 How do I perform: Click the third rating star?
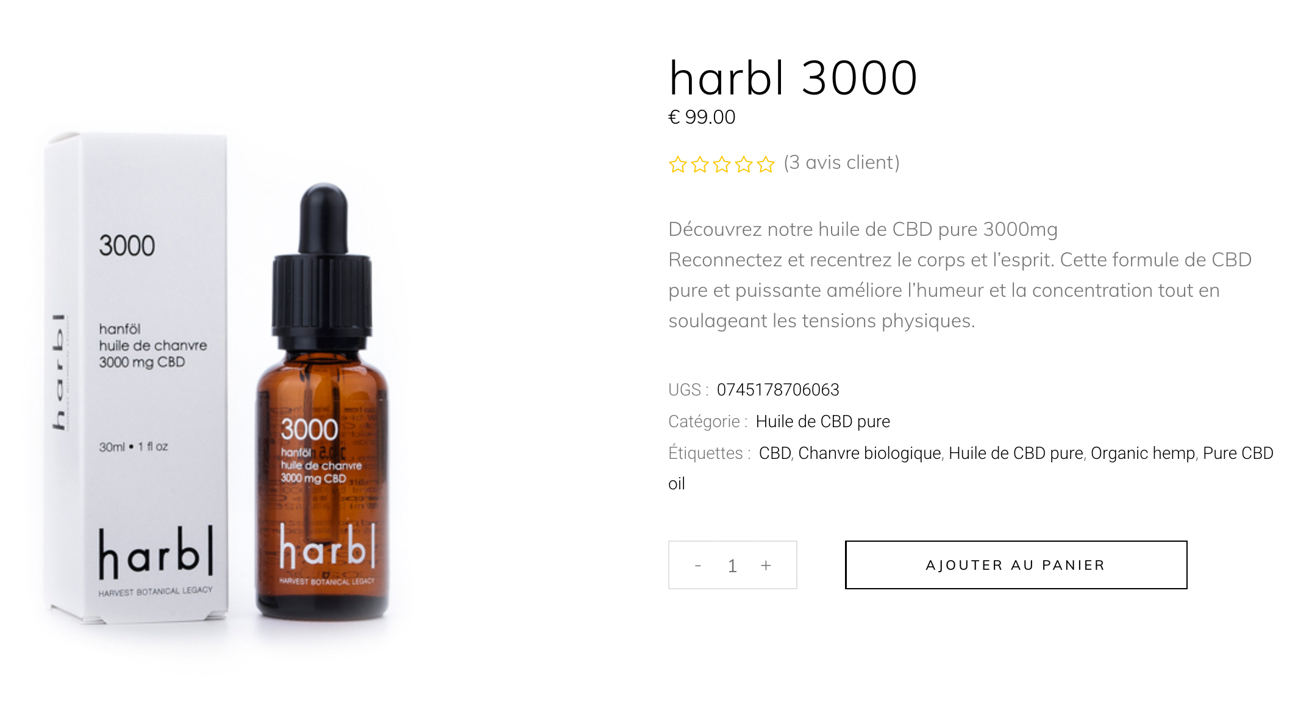722,165
